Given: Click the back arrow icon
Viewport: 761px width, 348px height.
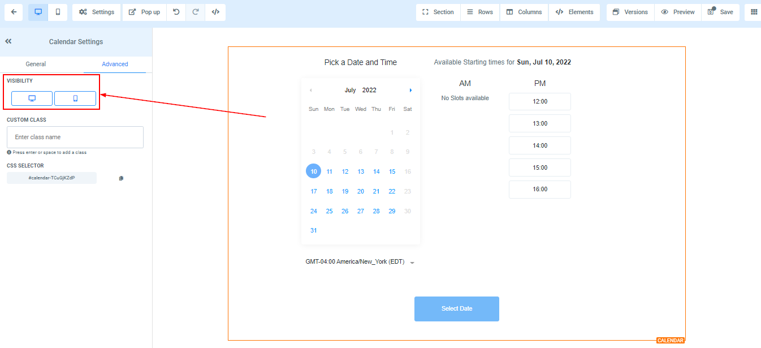Looking at the screenshot, I should (x=13, y=12).
